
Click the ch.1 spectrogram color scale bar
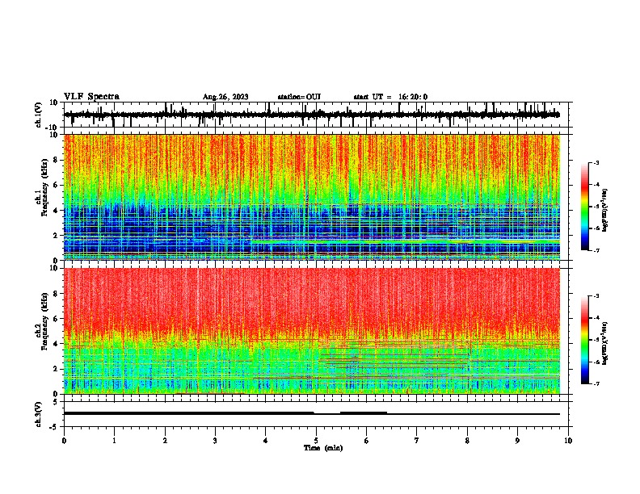(584, 207)
